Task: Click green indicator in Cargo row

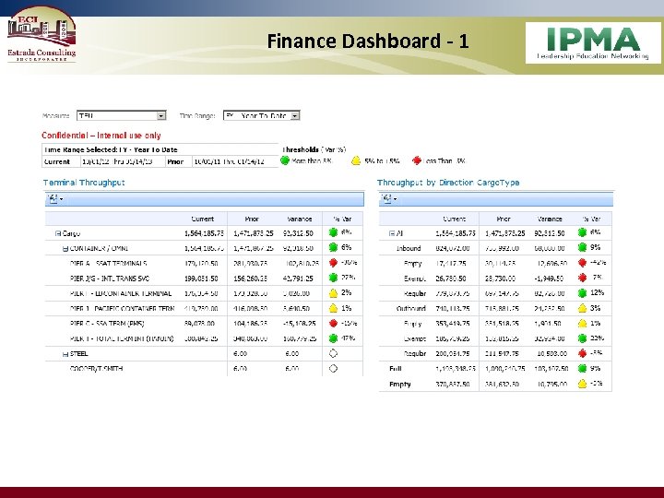Action: 333,232
